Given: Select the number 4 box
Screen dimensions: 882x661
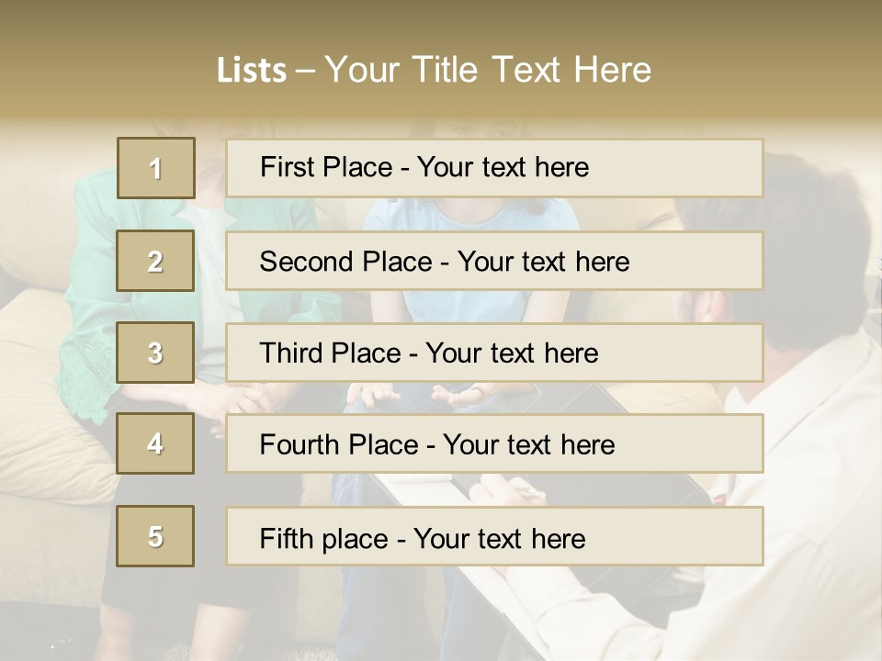Looking at the screenshot, I should point(155,443).
